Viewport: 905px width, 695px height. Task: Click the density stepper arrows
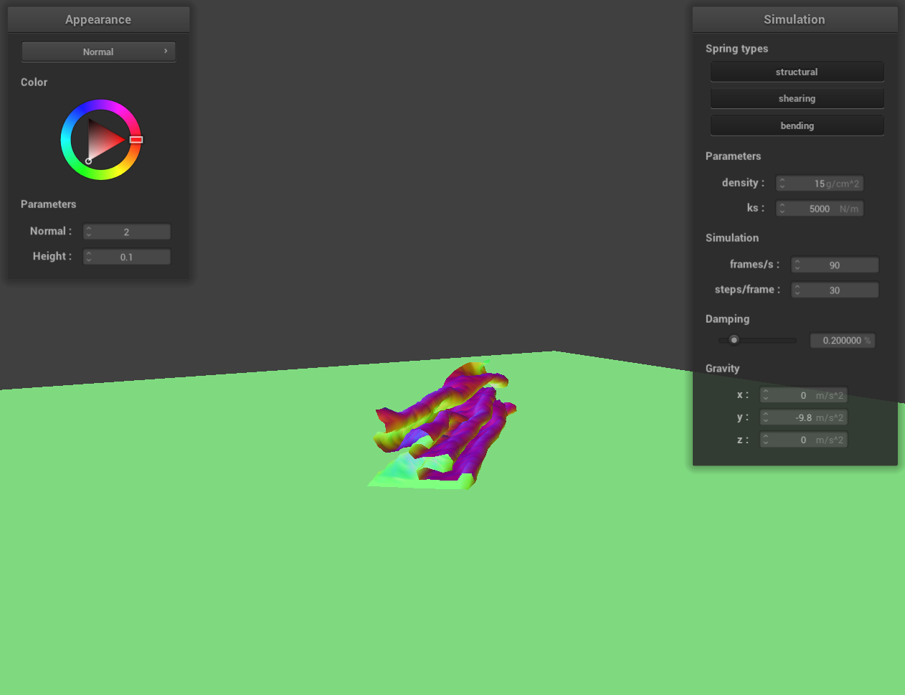(x=782, y=184)
